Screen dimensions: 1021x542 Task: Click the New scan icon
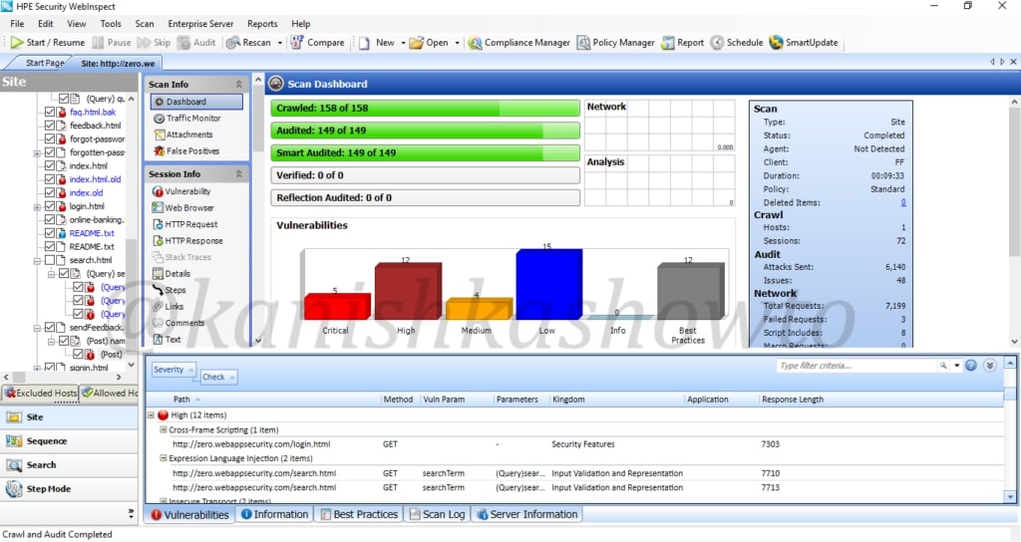pos(364,42)
